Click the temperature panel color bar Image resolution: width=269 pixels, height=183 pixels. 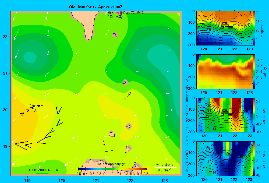(x=254, y=28)
